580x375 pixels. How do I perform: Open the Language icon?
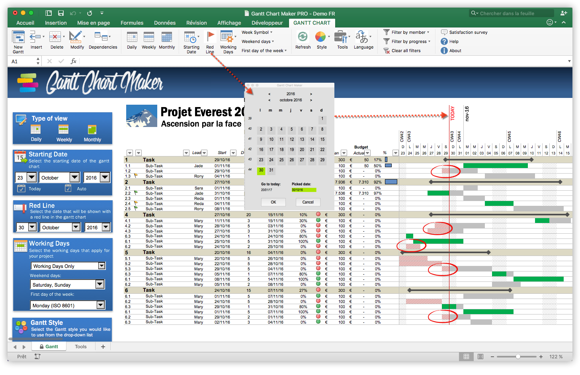(361, 37)
